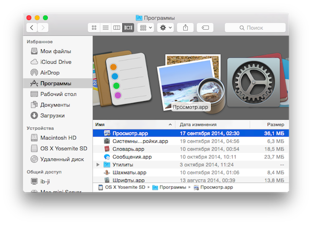Sort by the Дата изменения column header
This screenshot has height=225, width=312.
pos(213,125)
